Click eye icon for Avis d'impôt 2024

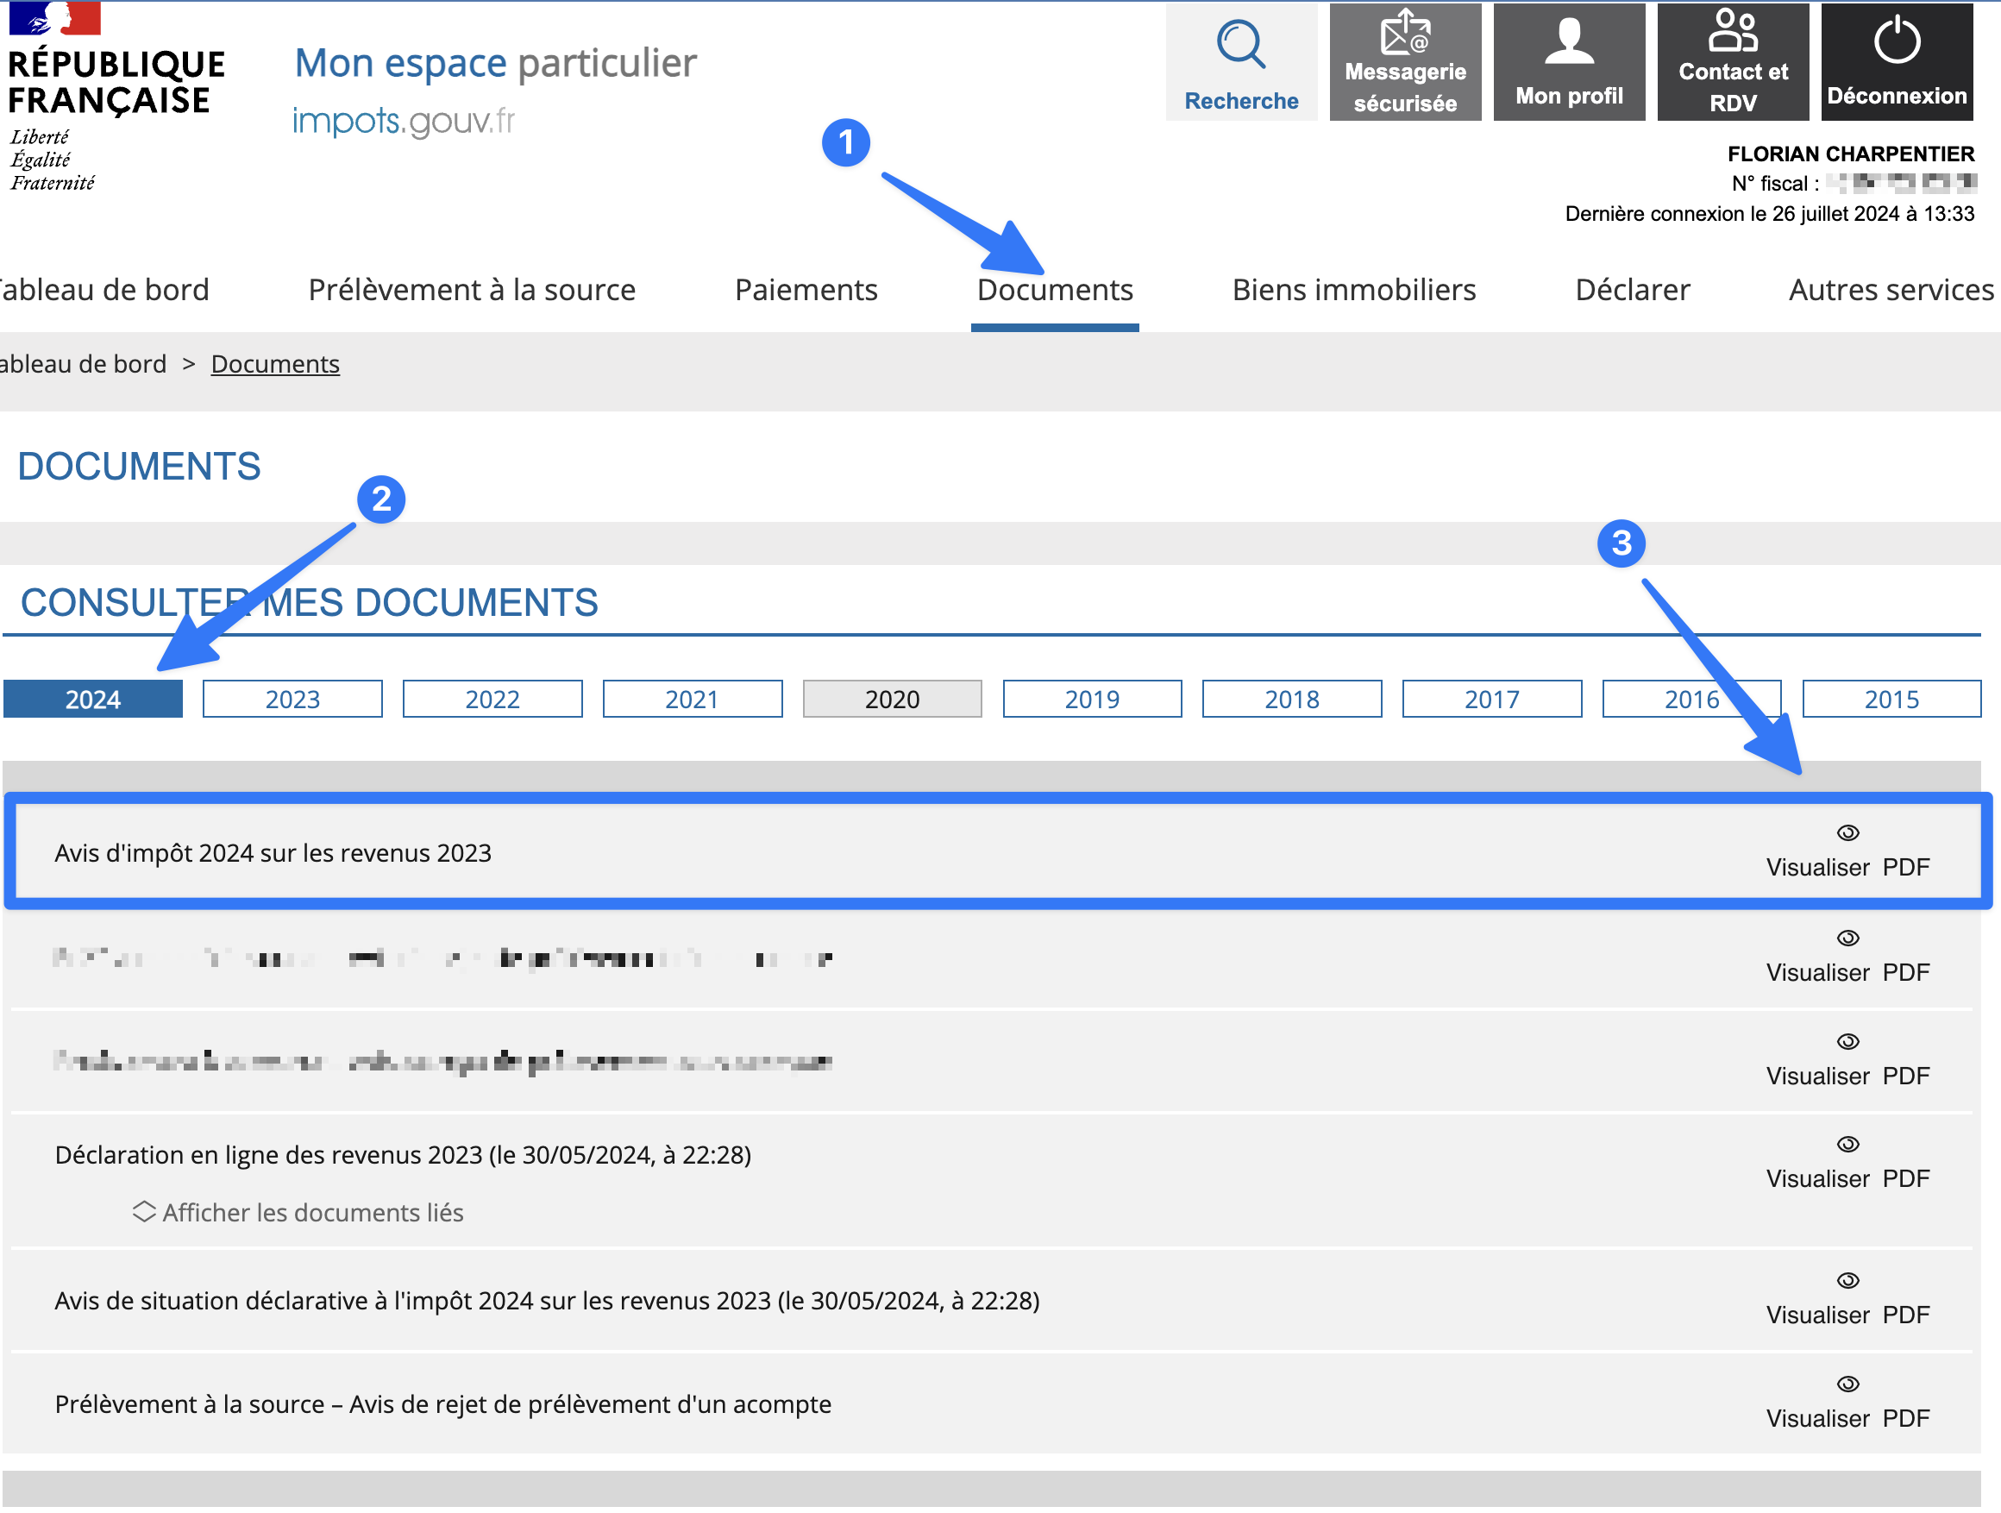[1847, 832]
